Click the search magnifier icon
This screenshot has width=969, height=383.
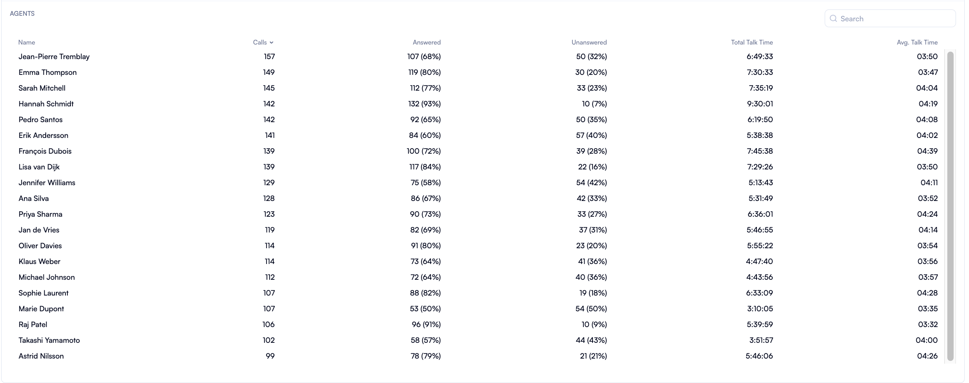pyautogui.click(x=833, y=19)
